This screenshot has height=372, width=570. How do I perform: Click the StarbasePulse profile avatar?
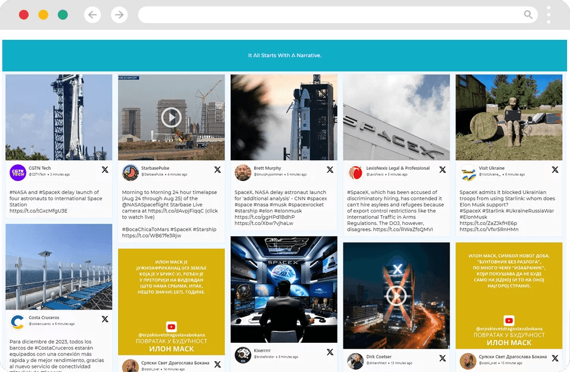tap(129, 172)
